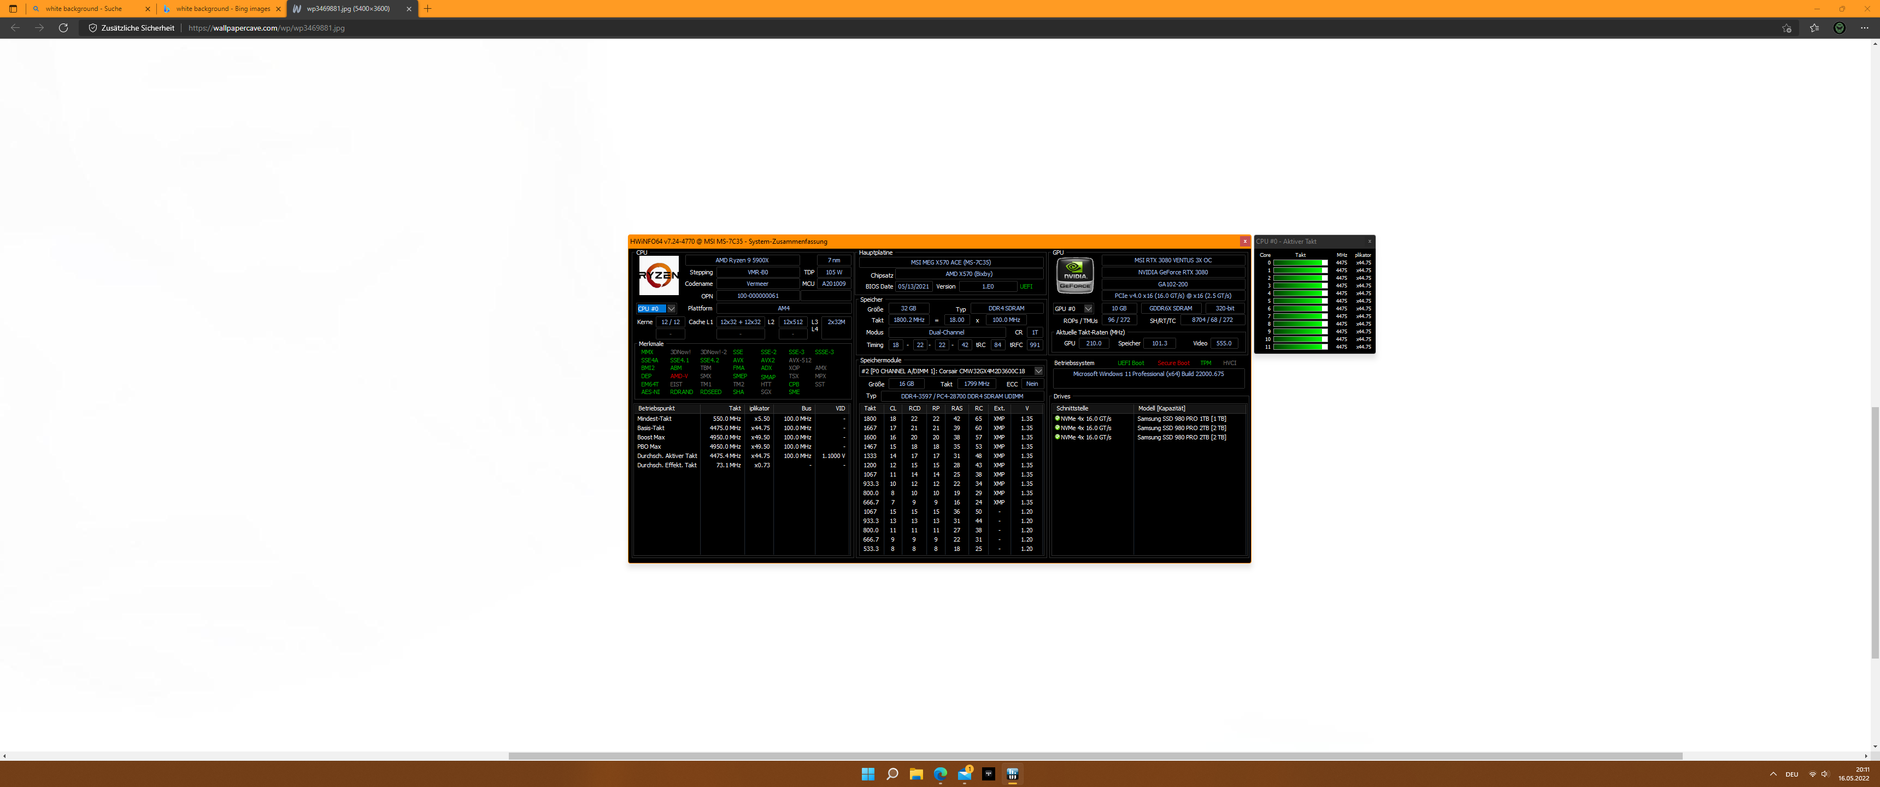
Task: Open memory module selection dropdown
Action: 1038,371
